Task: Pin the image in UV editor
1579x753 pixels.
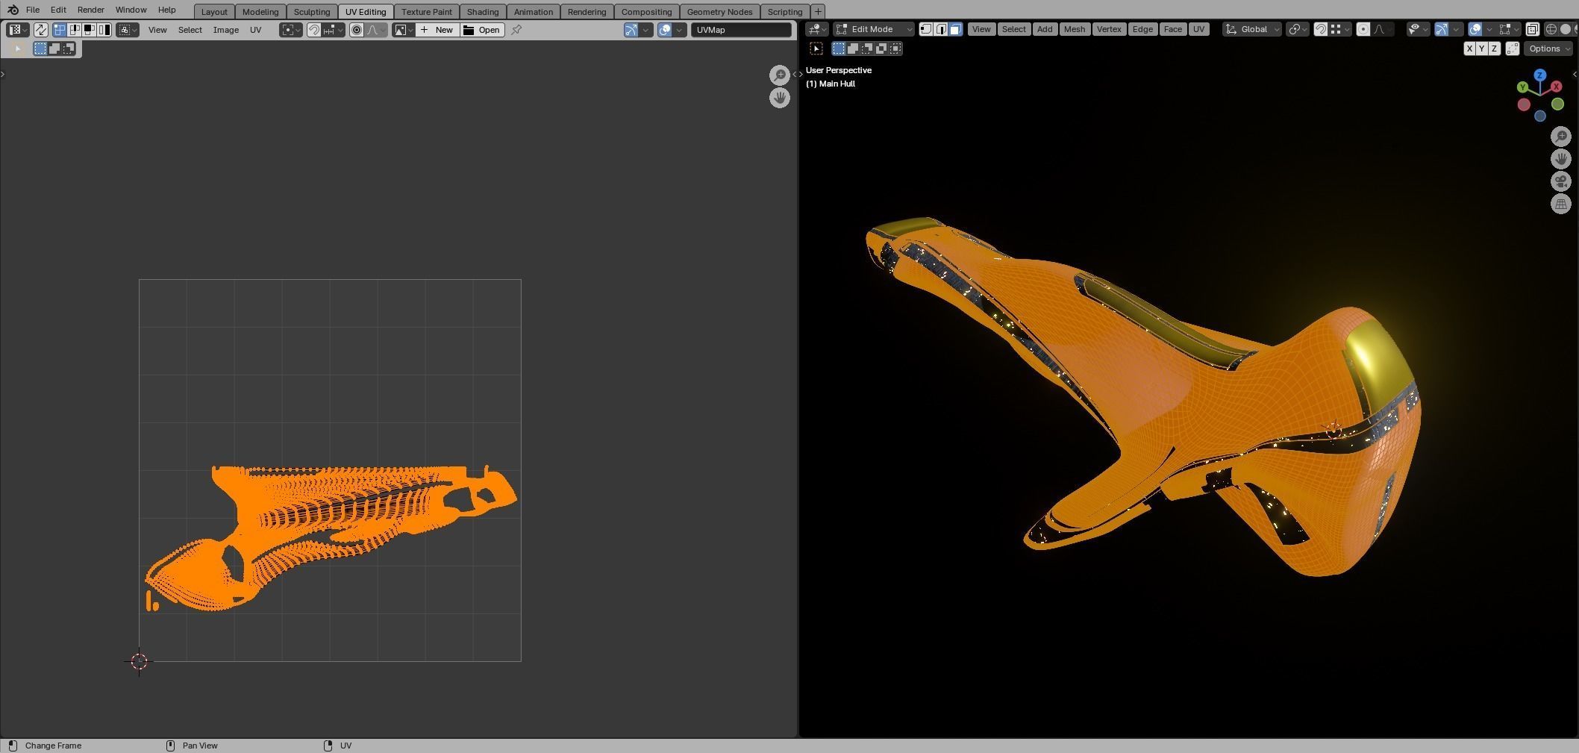Action: pyautogui.click(x=516, y=30)
